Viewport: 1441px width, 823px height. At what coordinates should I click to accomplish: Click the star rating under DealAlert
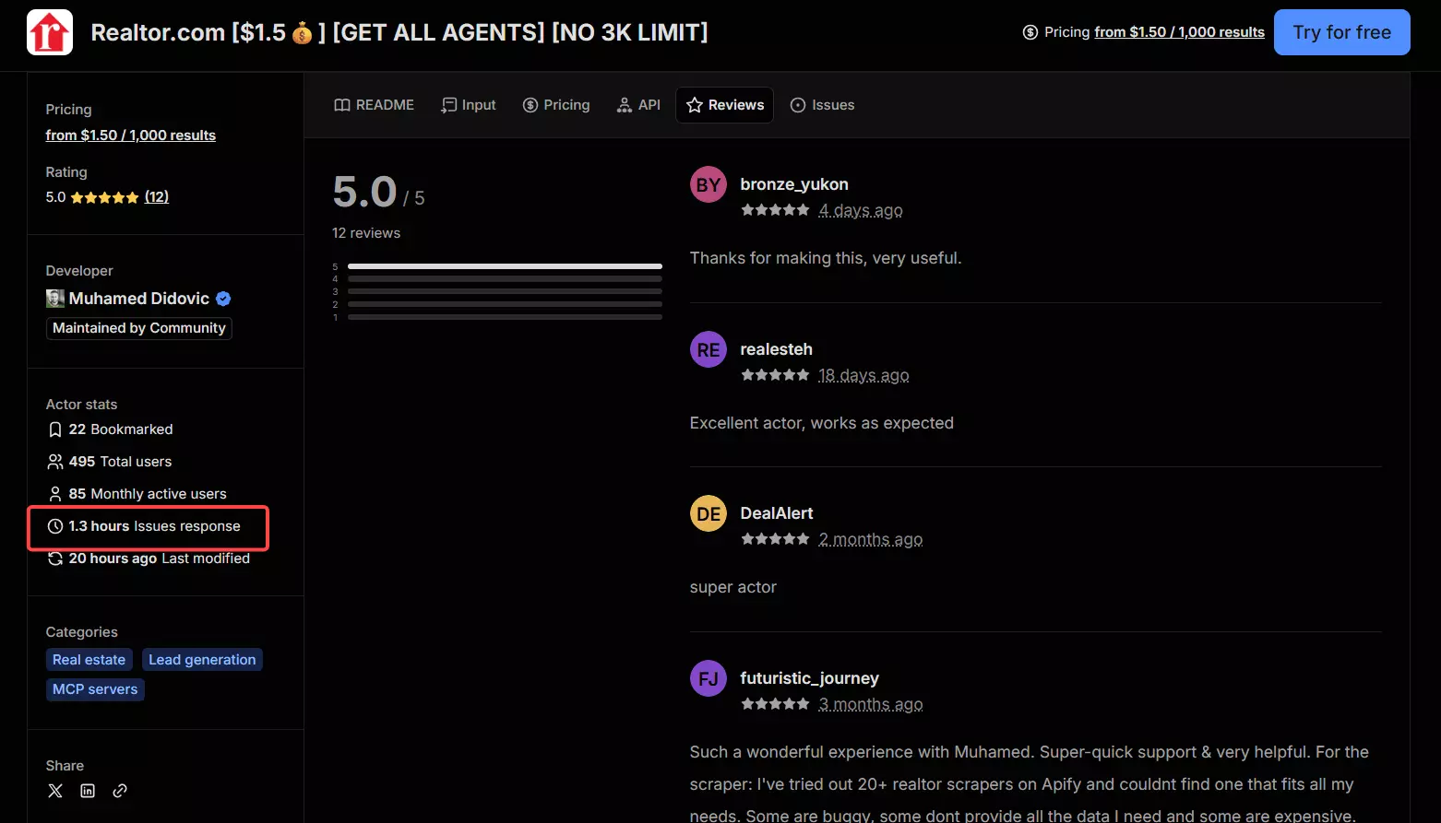(x=775, y=539)
